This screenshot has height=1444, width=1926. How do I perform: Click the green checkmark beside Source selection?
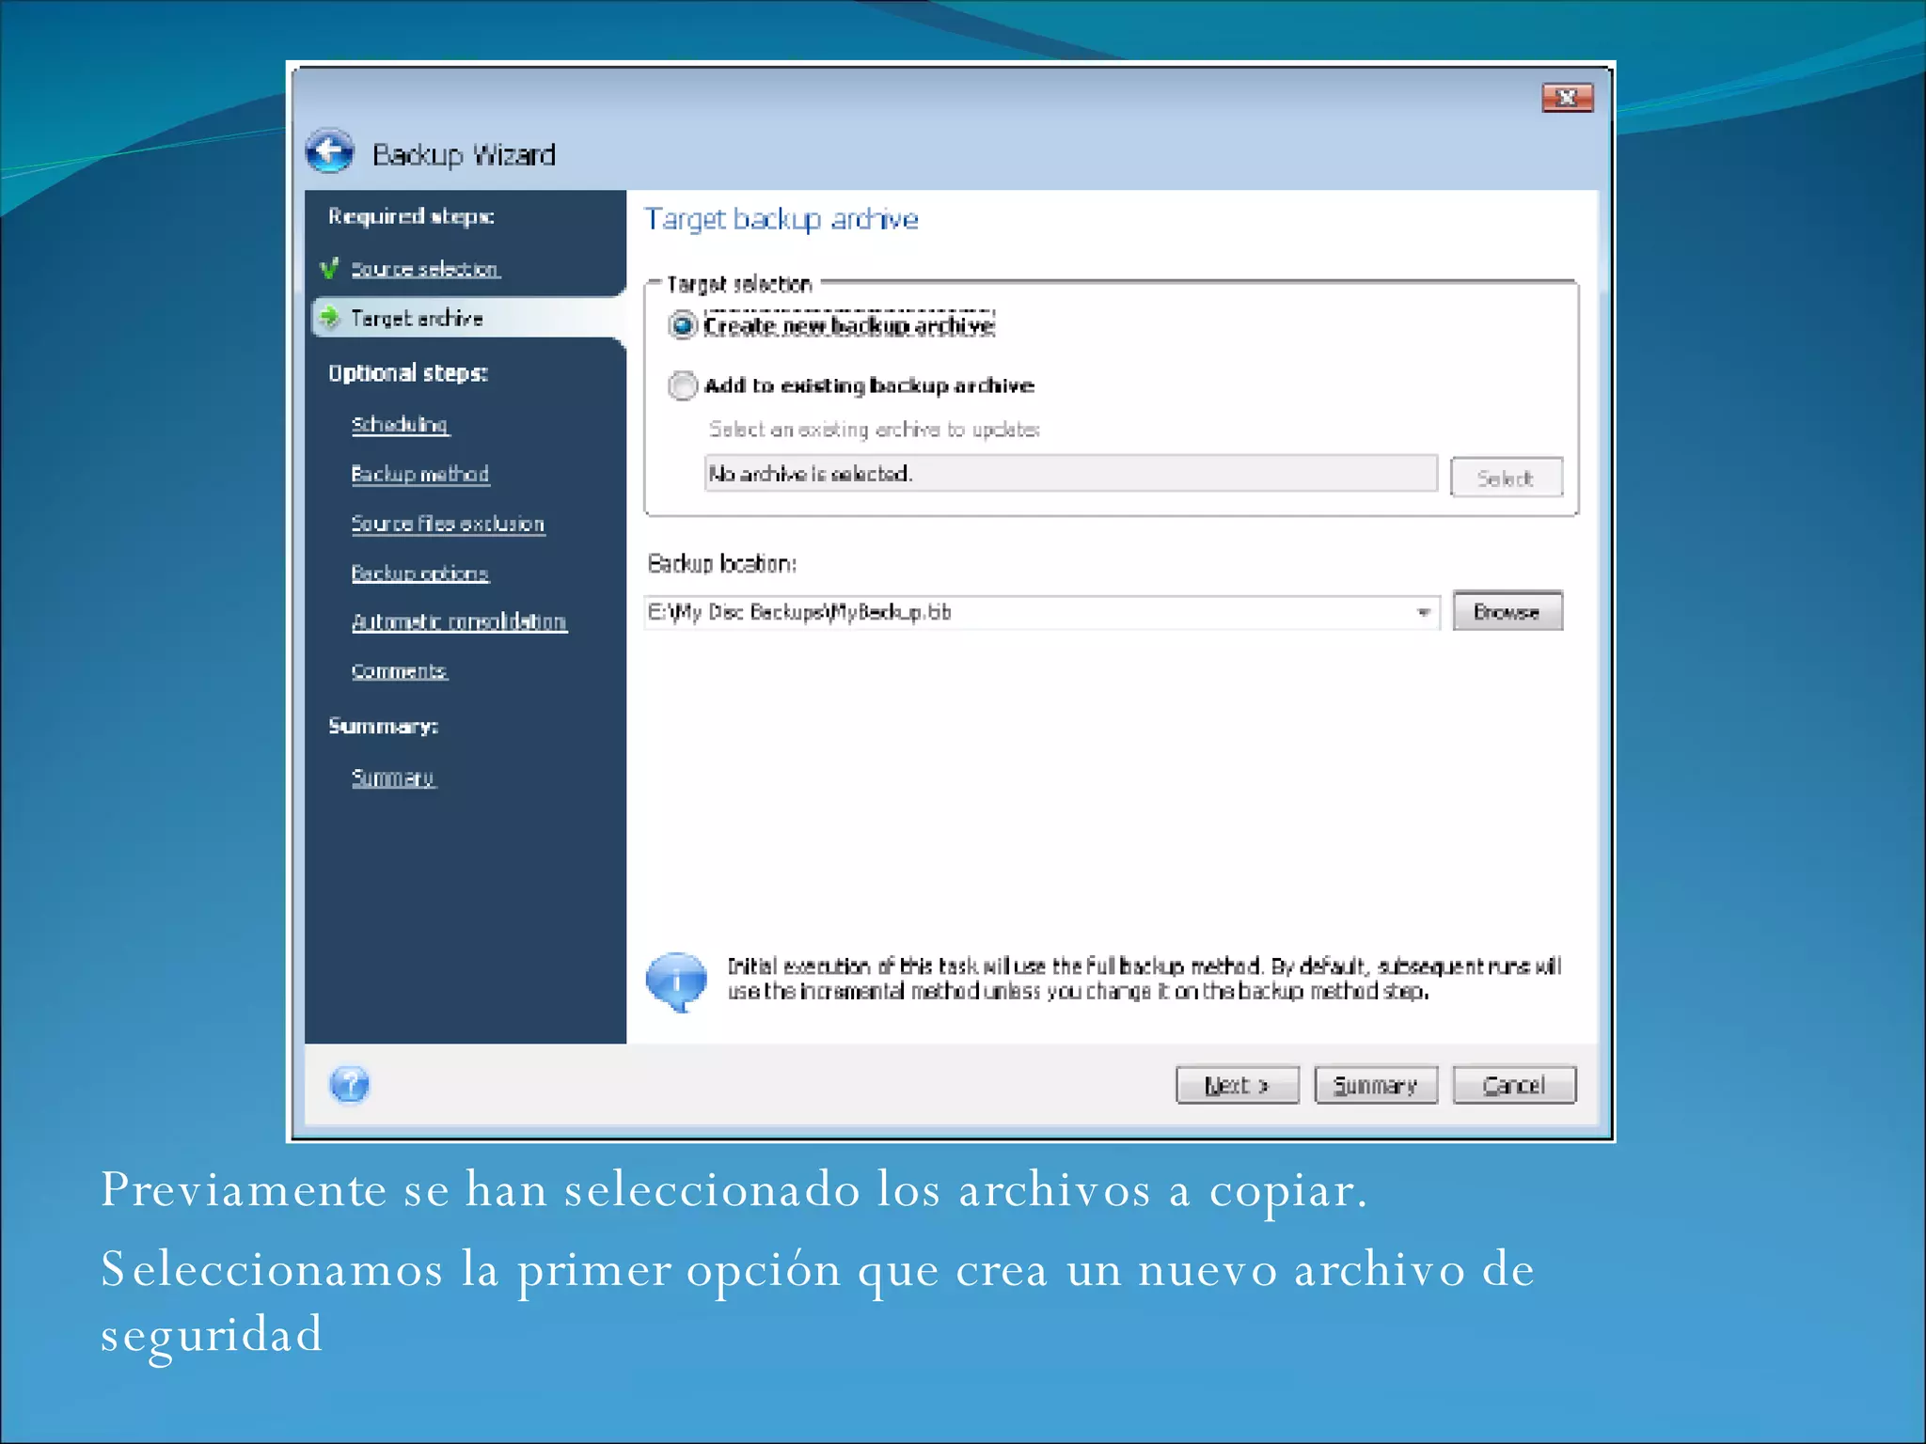(329, 269)
